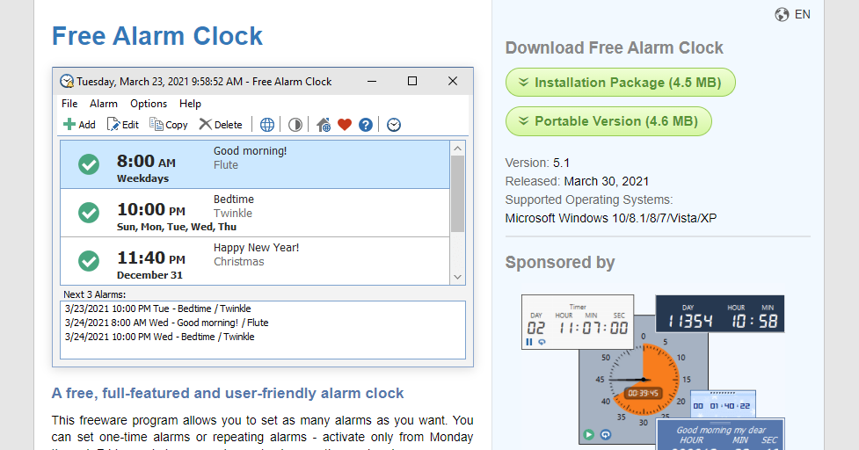Click the small blue 00 01:40:22 timer
859x450 pixels.
click(723, 404)
